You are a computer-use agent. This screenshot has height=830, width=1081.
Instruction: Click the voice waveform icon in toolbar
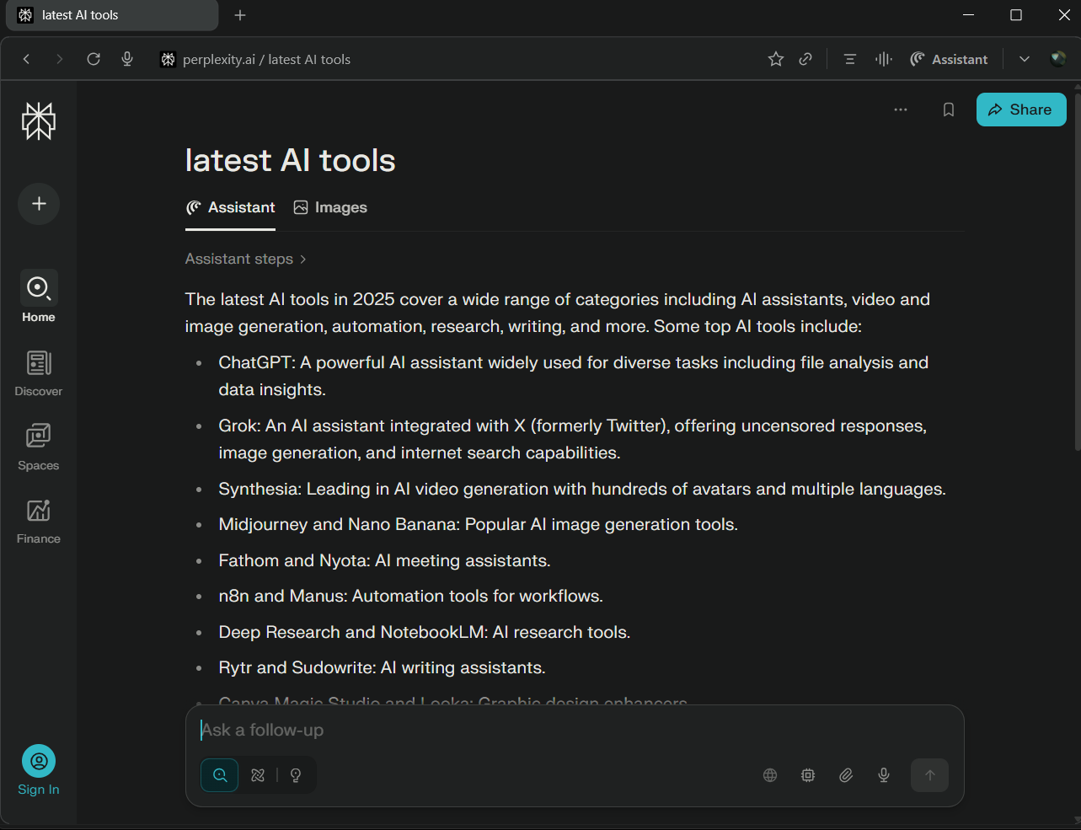click(x=883, y=59)
